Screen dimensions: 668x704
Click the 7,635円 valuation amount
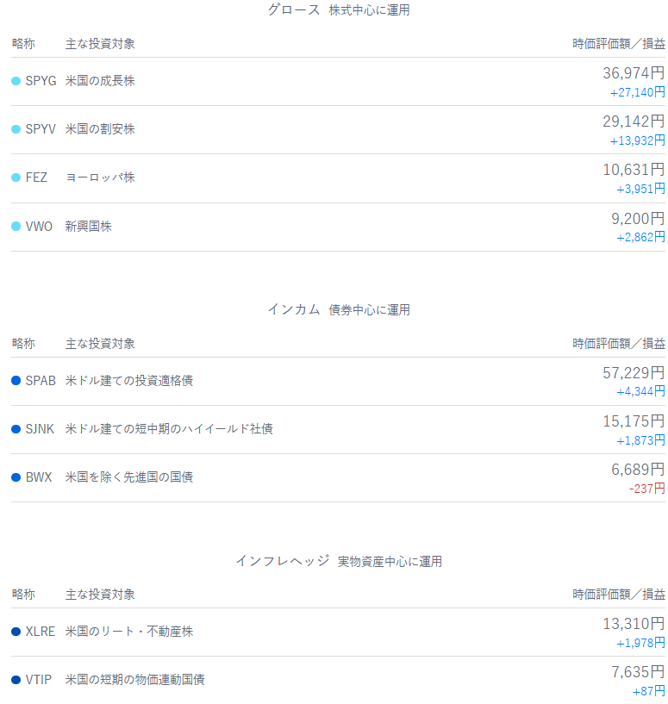(x=638, y=671)
